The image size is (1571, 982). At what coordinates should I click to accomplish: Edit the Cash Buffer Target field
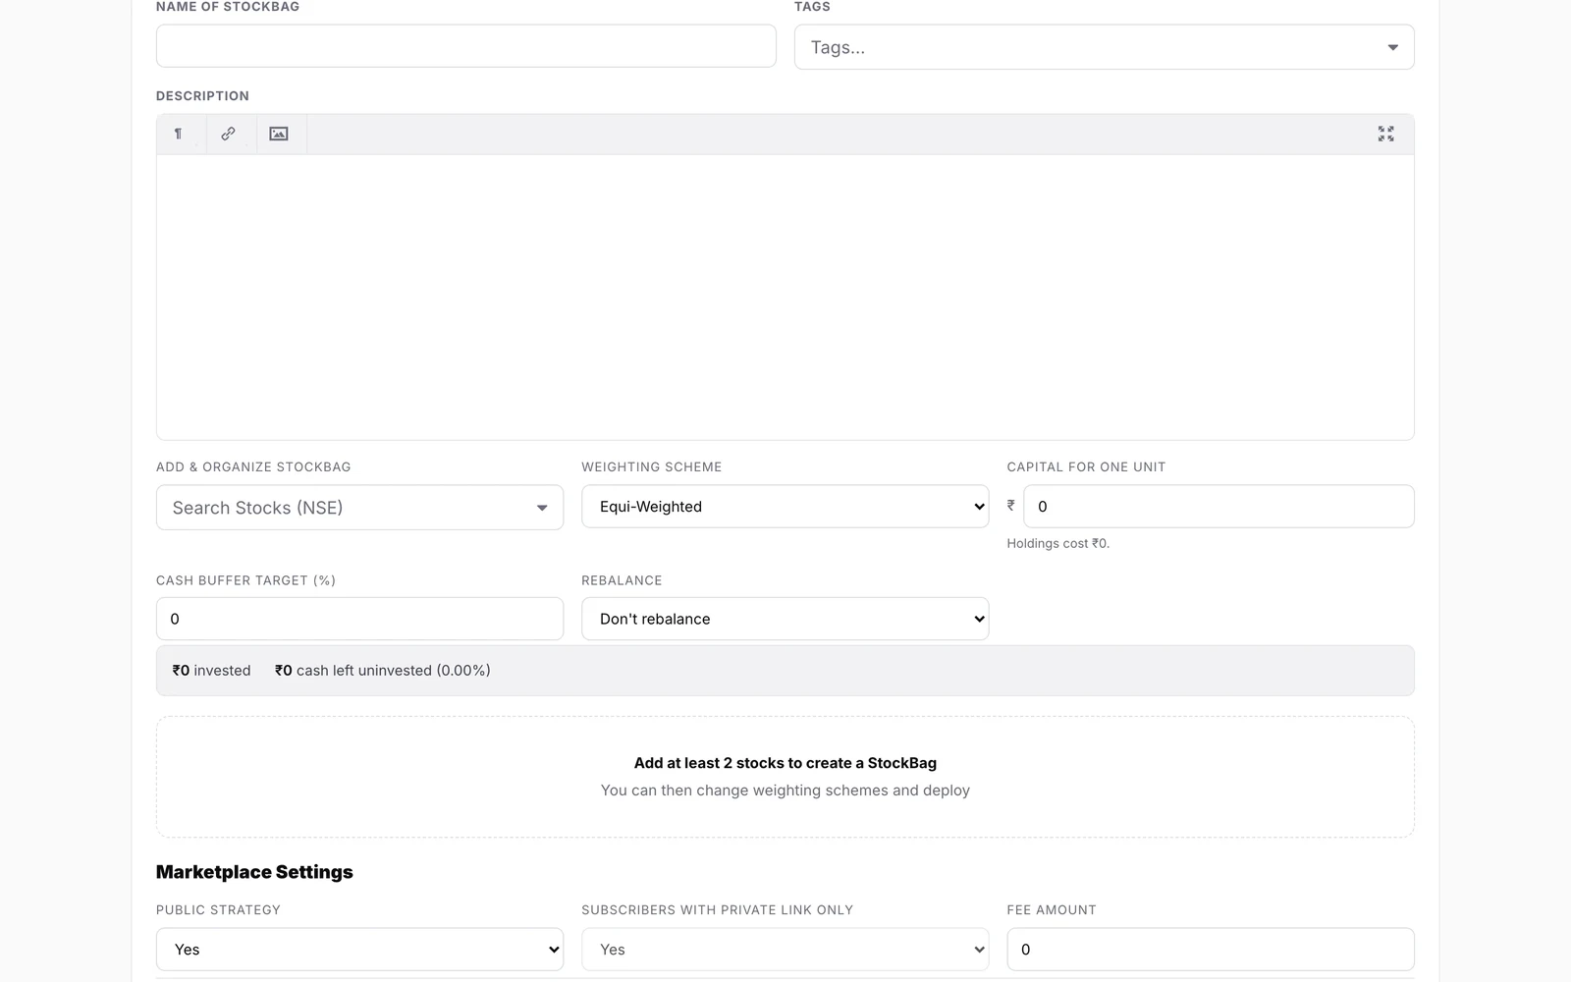pos(359,619)
